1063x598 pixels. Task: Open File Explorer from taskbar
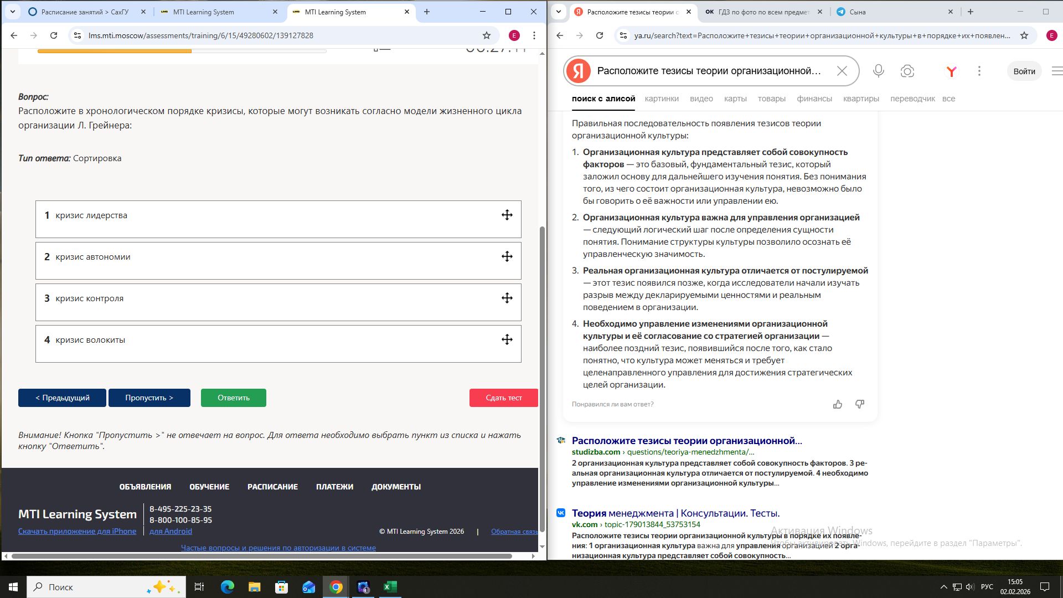254,587
